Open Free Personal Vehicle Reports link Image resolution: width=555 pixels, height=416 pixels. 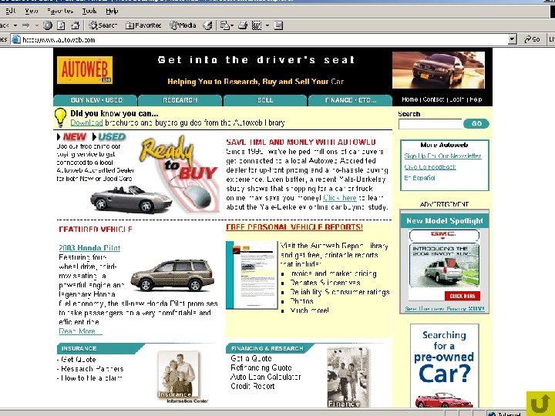[x=294, y=227]
